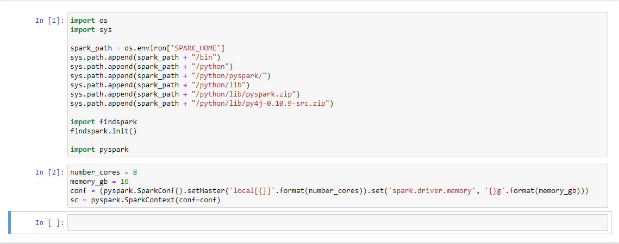This screenshot has height=244, width=619.
Task: Click the spark_path SPARK_HOME assignment line
Action: 147,48
